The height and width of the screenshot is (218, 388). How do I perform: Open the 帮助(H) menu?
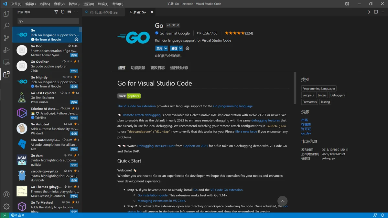tap(118, 4)
